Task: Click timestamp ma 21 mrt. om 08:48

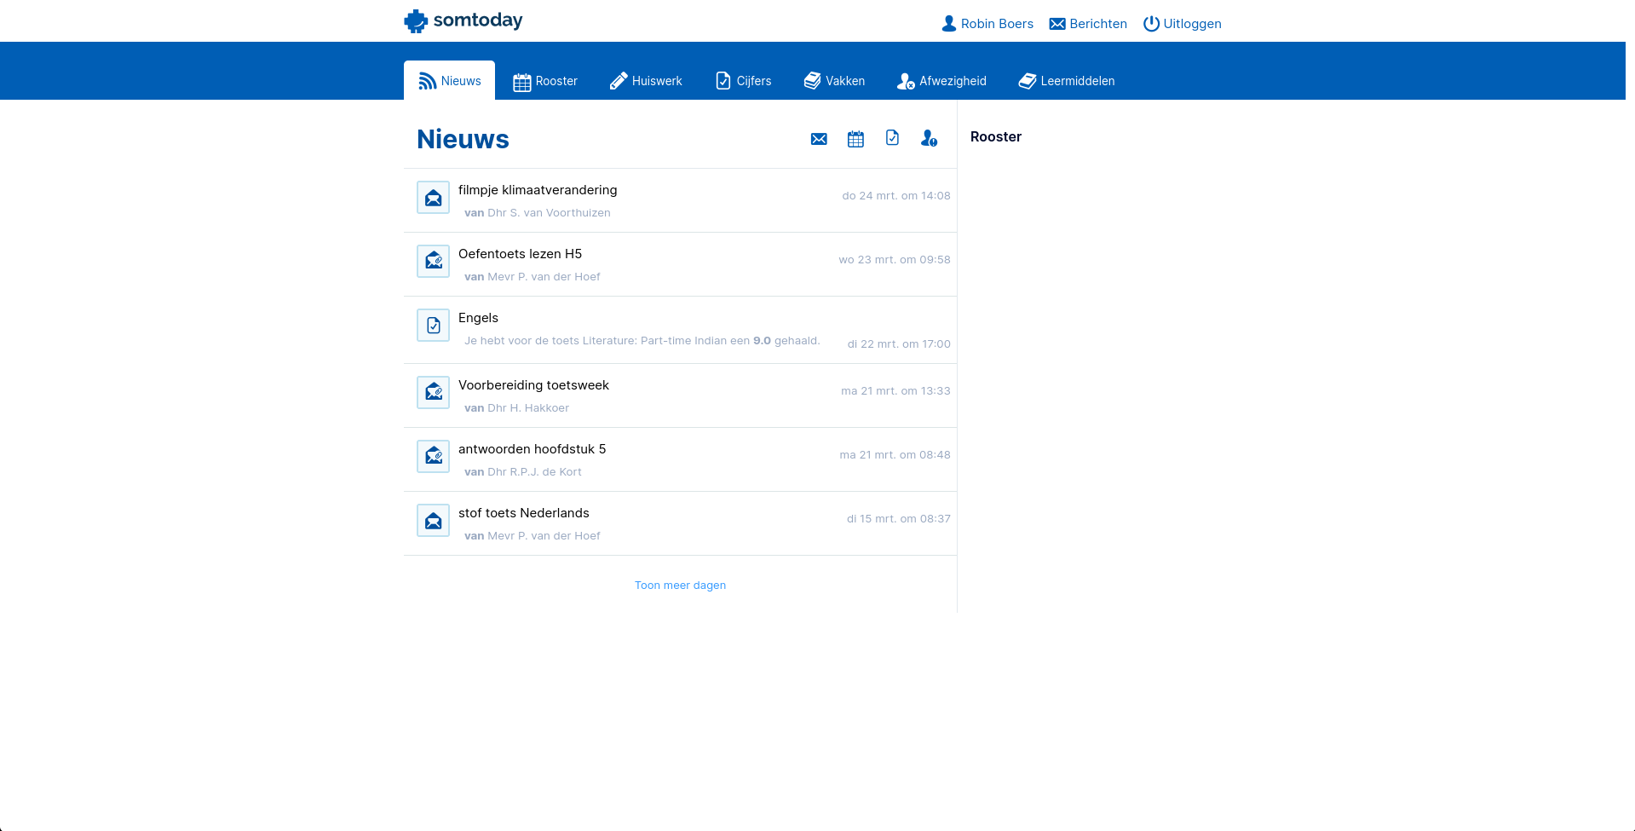Action: tap(895, 455)
